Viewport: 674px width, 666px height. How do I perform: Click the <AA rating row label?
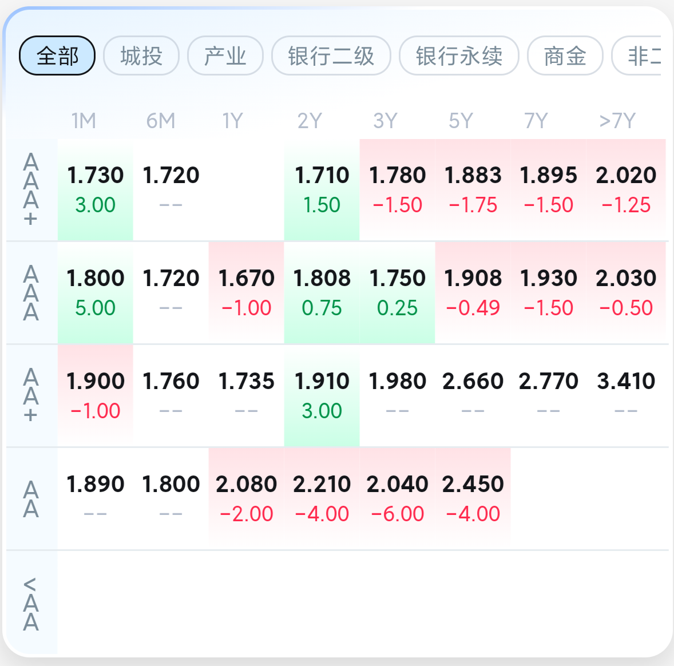(31, 604)
